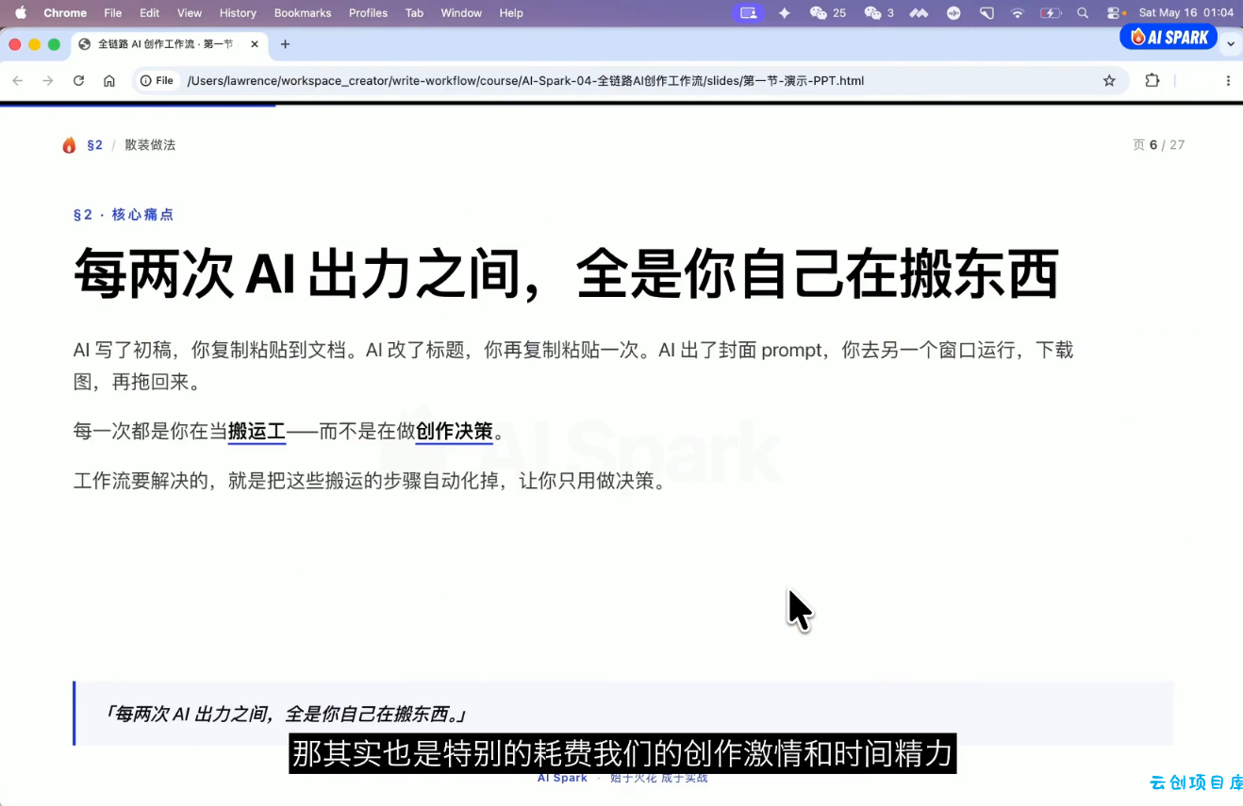The height and width of the screenshot is (806, 1243).
Task: Click the underlined word 搬运工
Action: pyautogui.click(x=257, y=432)
